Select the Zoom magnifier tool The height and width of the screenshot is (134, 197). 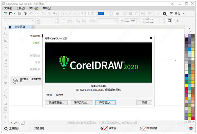pos(5,47)
